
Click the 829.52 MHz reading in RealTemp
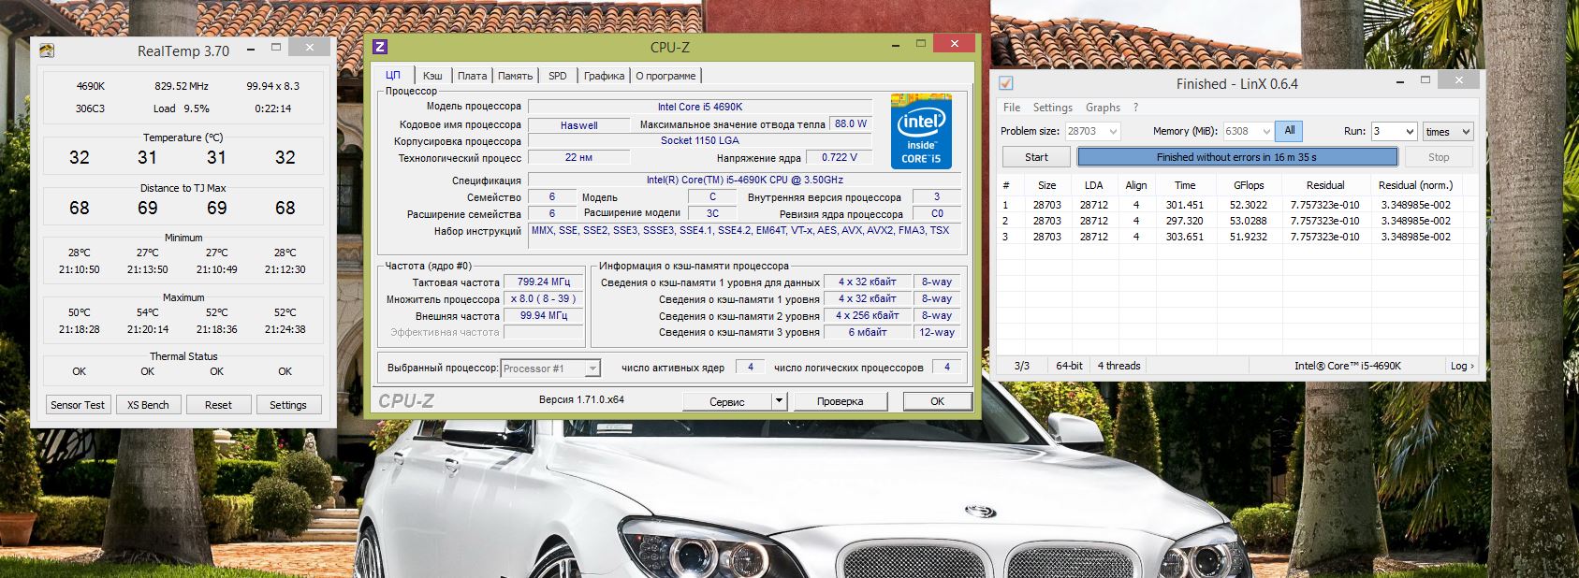point(182,86)
